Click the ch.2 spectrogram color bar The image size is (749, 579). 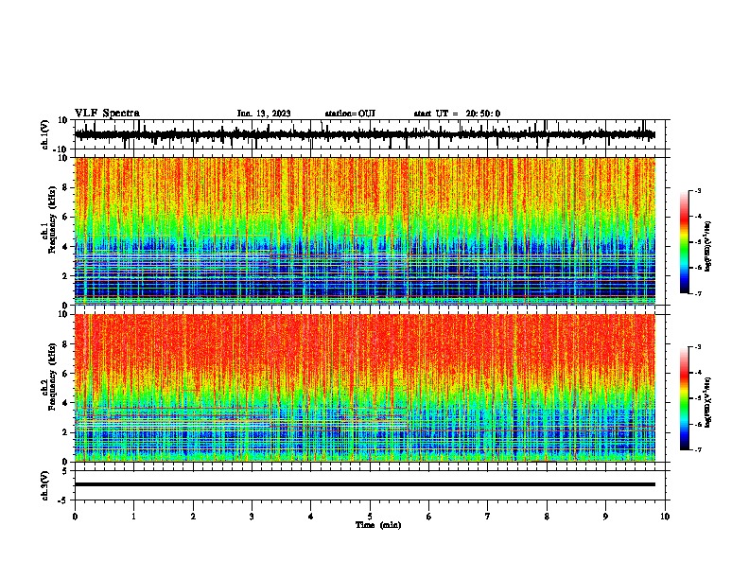pyautogui.click(x=684, y=398)
